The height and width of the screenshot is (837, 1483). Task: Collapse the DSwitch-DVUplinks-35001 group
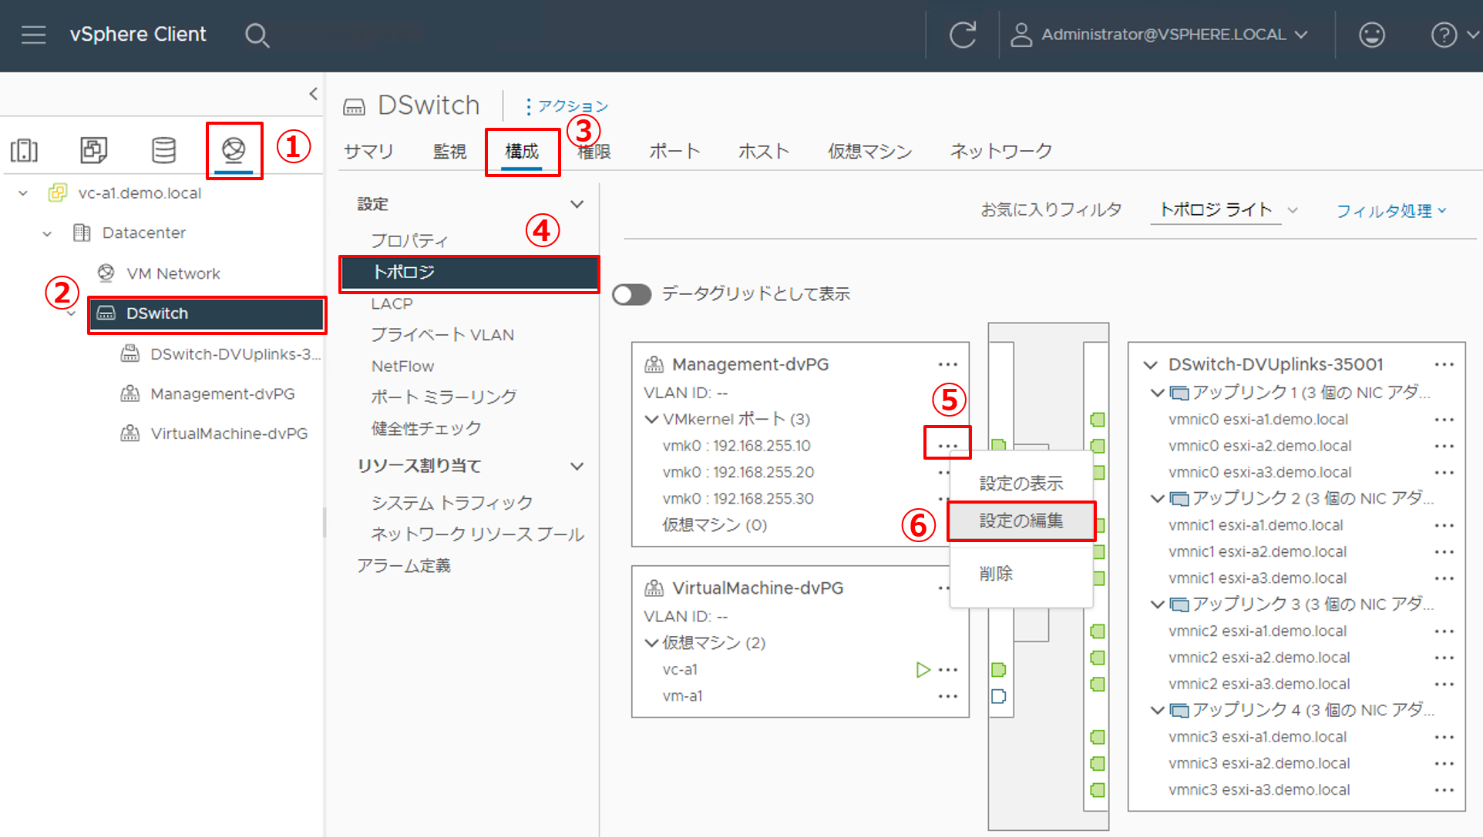[x=1151, y=365]
